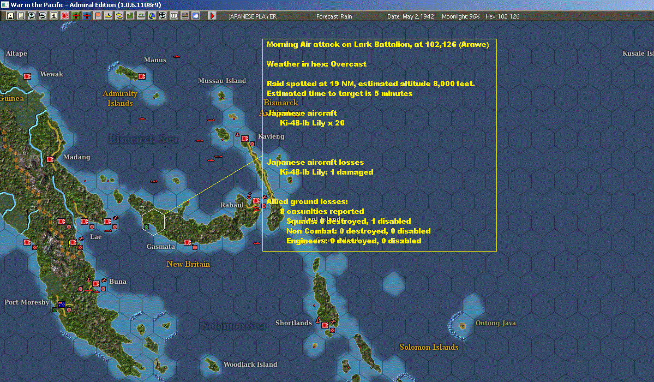Screen dimensions: 654x382
Task: Click 'Weather in hex: Overcast' line
Action: click(x=316, y=64)
